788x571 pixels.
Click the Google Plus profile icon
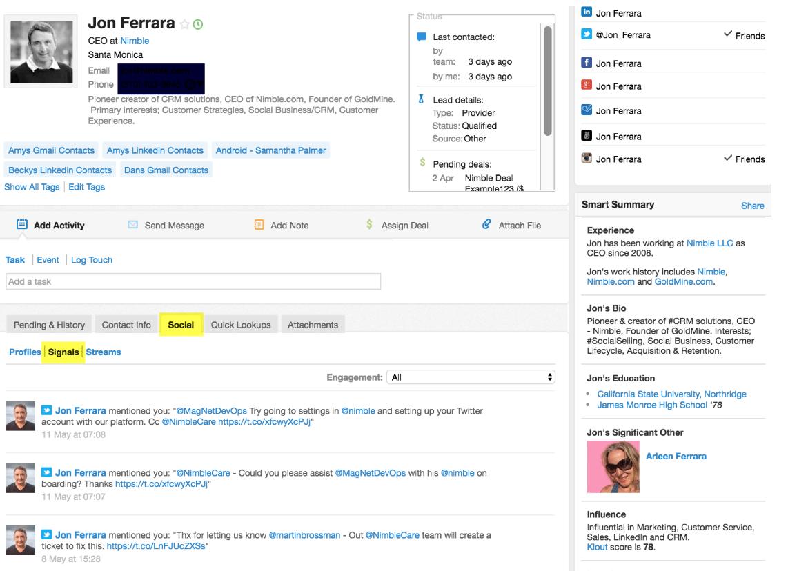587,86
